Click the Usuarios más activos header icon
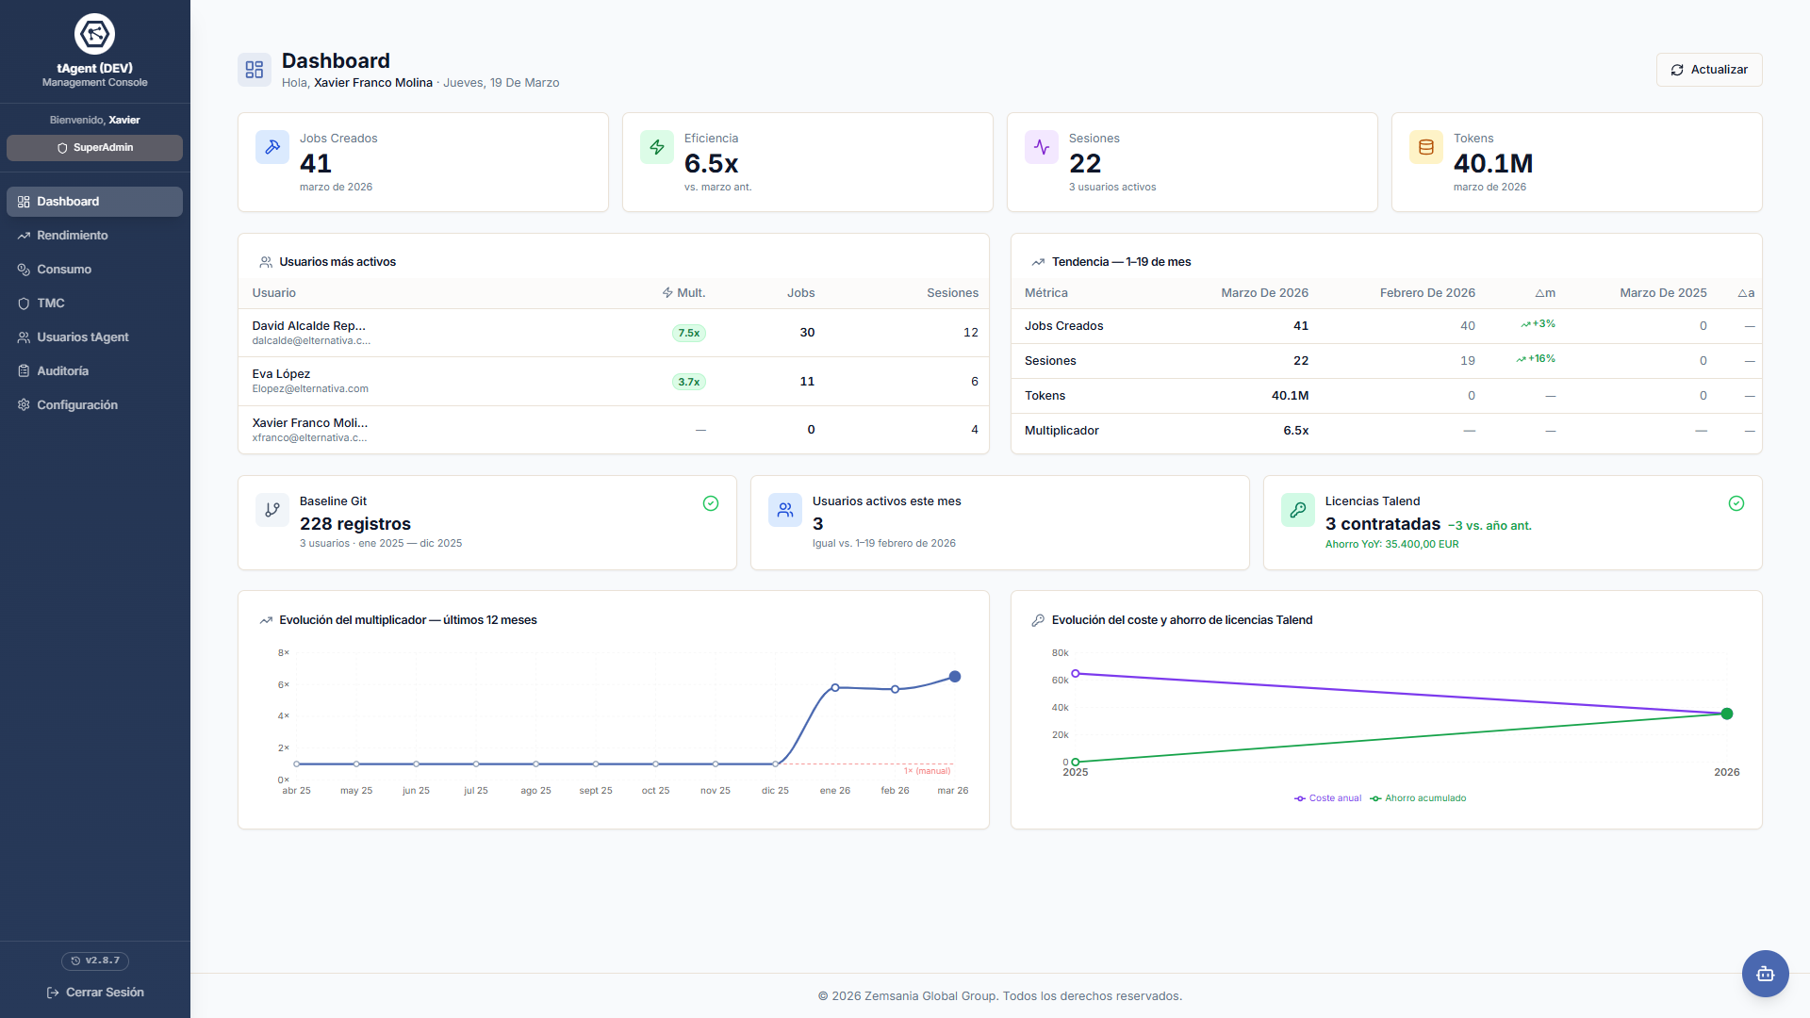Image resolution: width=1810 pixels, height=1018 pixels. coord(266,262)
